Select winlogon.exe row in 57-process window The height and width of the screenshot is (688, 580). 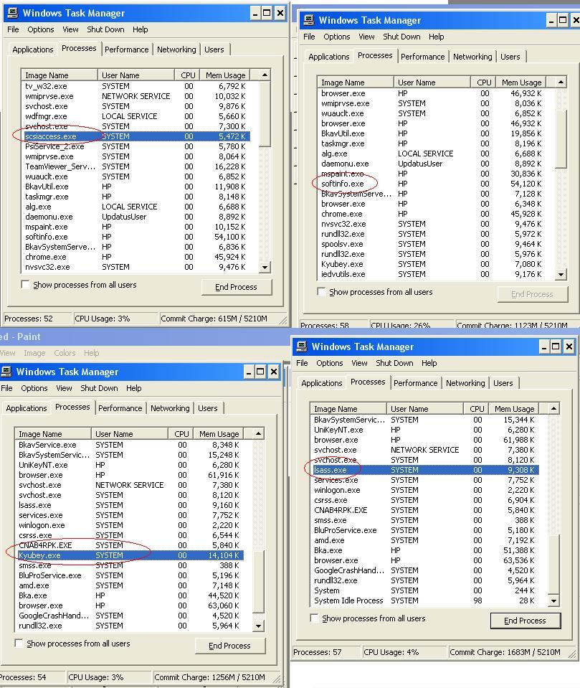point(425,490)
